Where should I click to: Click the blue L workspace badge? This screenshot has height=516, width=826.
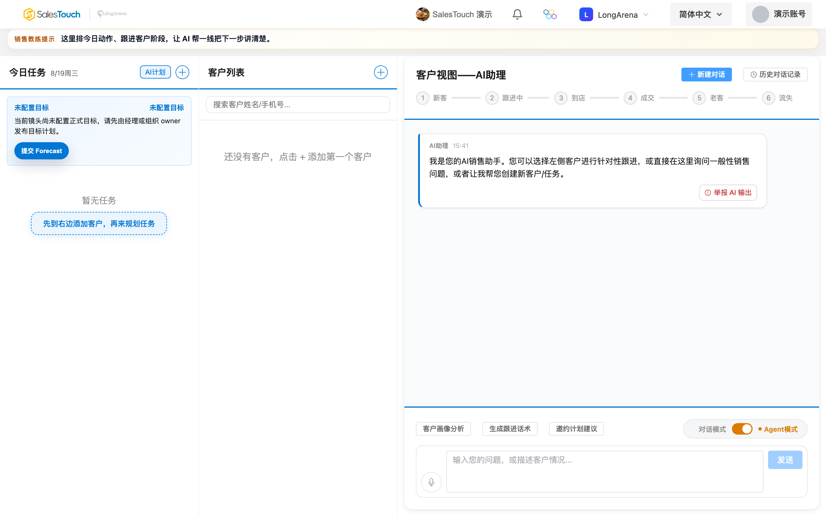[586, 14]
